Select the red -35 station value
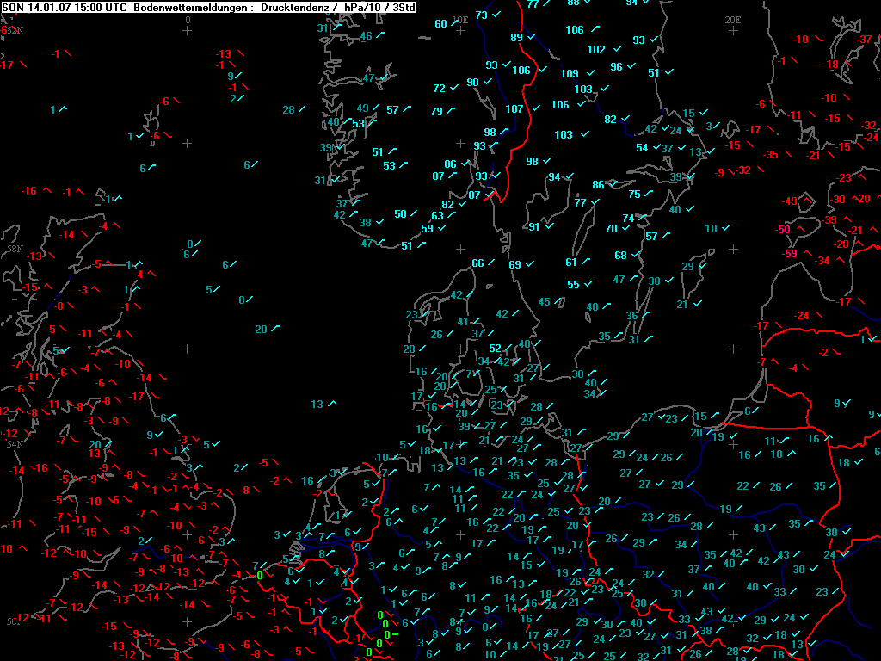881x661 pixels. click(x=771, y=155)
